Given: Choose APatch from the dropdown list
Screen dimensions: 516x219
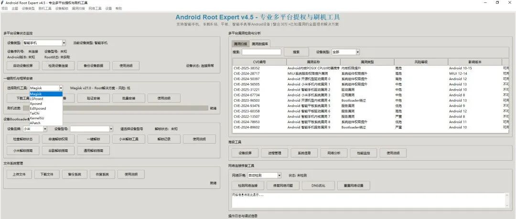Looking at the screenshot, I should [x=46, y=123].
